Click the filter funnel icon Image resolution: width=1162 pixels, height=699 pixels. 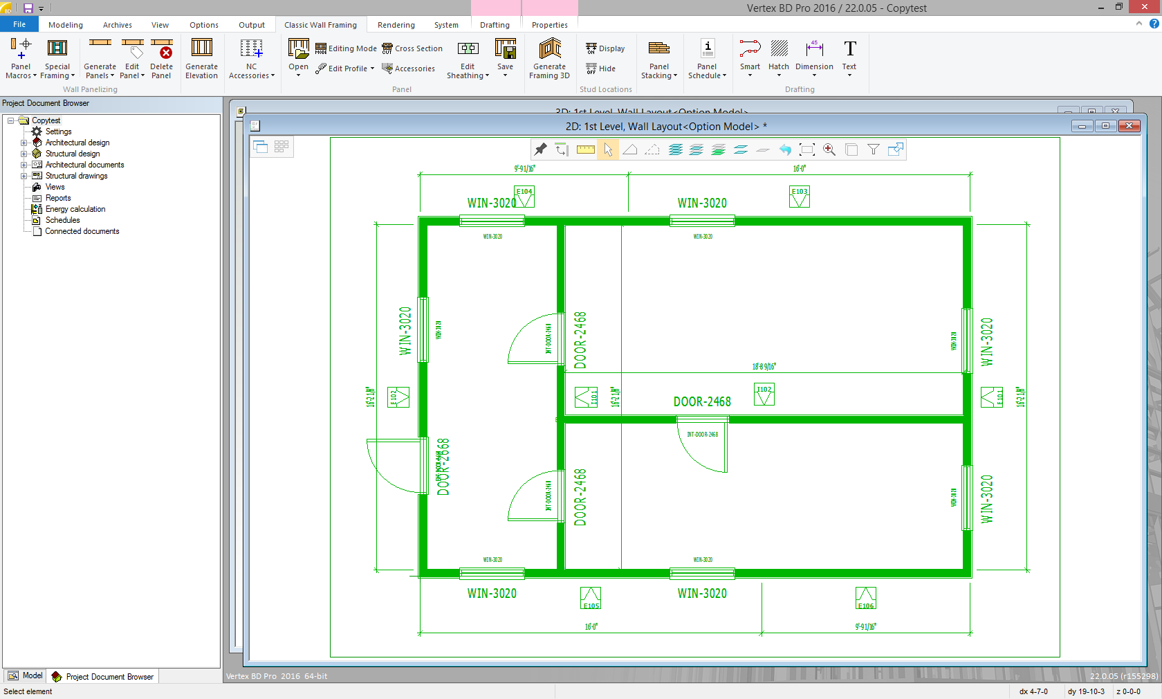click(x=874, y=149)
